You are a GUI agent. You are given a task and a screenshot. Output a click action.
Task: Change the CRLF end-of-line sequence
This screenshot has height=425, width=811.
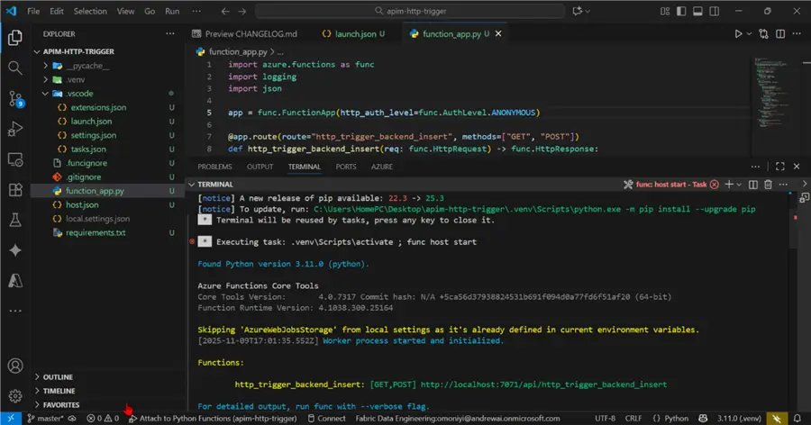(633, 419)
